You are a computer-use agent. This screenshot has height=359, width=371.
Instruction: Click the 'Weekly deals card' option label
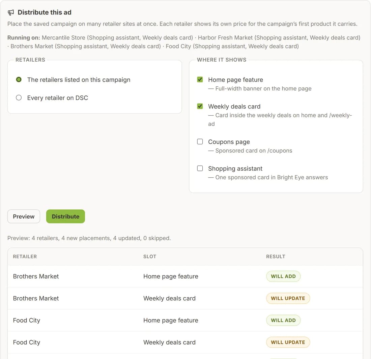(234, 107)
